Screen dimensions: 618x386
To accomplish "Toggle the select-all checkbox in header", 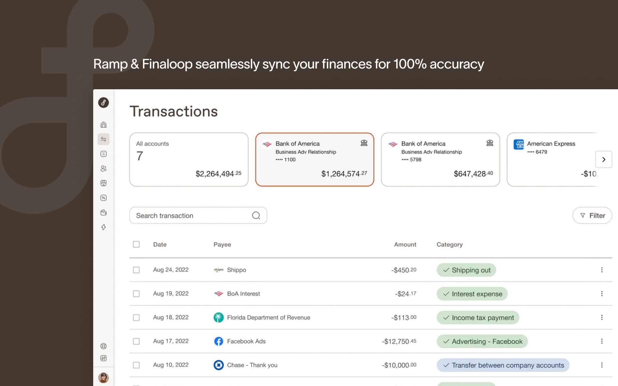I will [x=136, y=244].
